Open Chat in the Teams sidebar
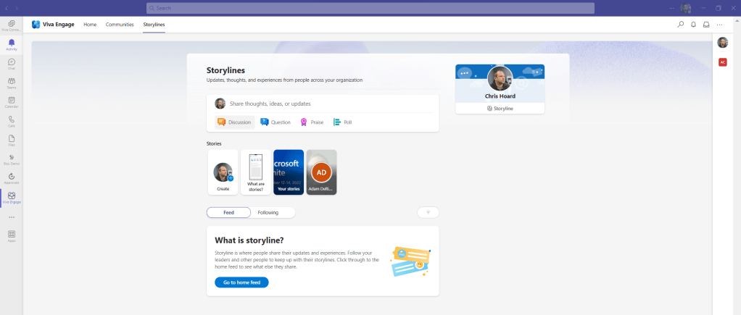 pos(12,64)
